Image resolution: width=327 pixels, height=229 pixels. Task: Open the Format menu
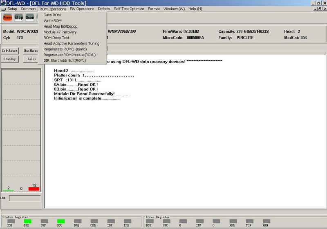(x=154, y=9)
